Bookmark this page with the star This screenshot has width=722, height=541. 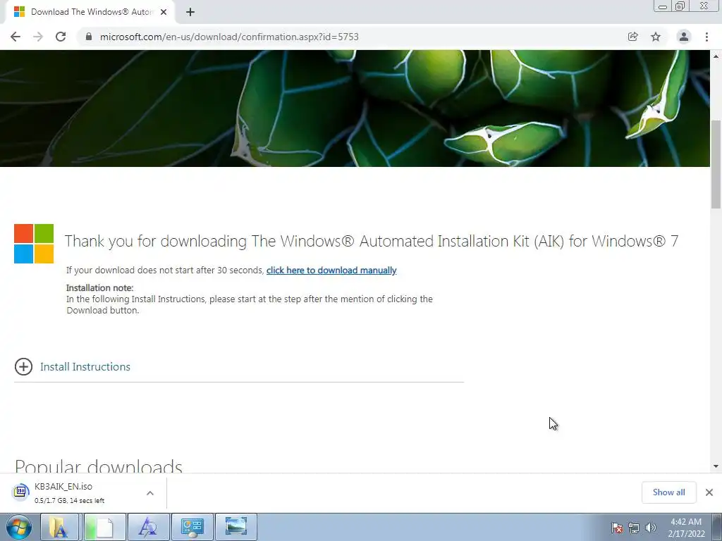click(656, 37)
